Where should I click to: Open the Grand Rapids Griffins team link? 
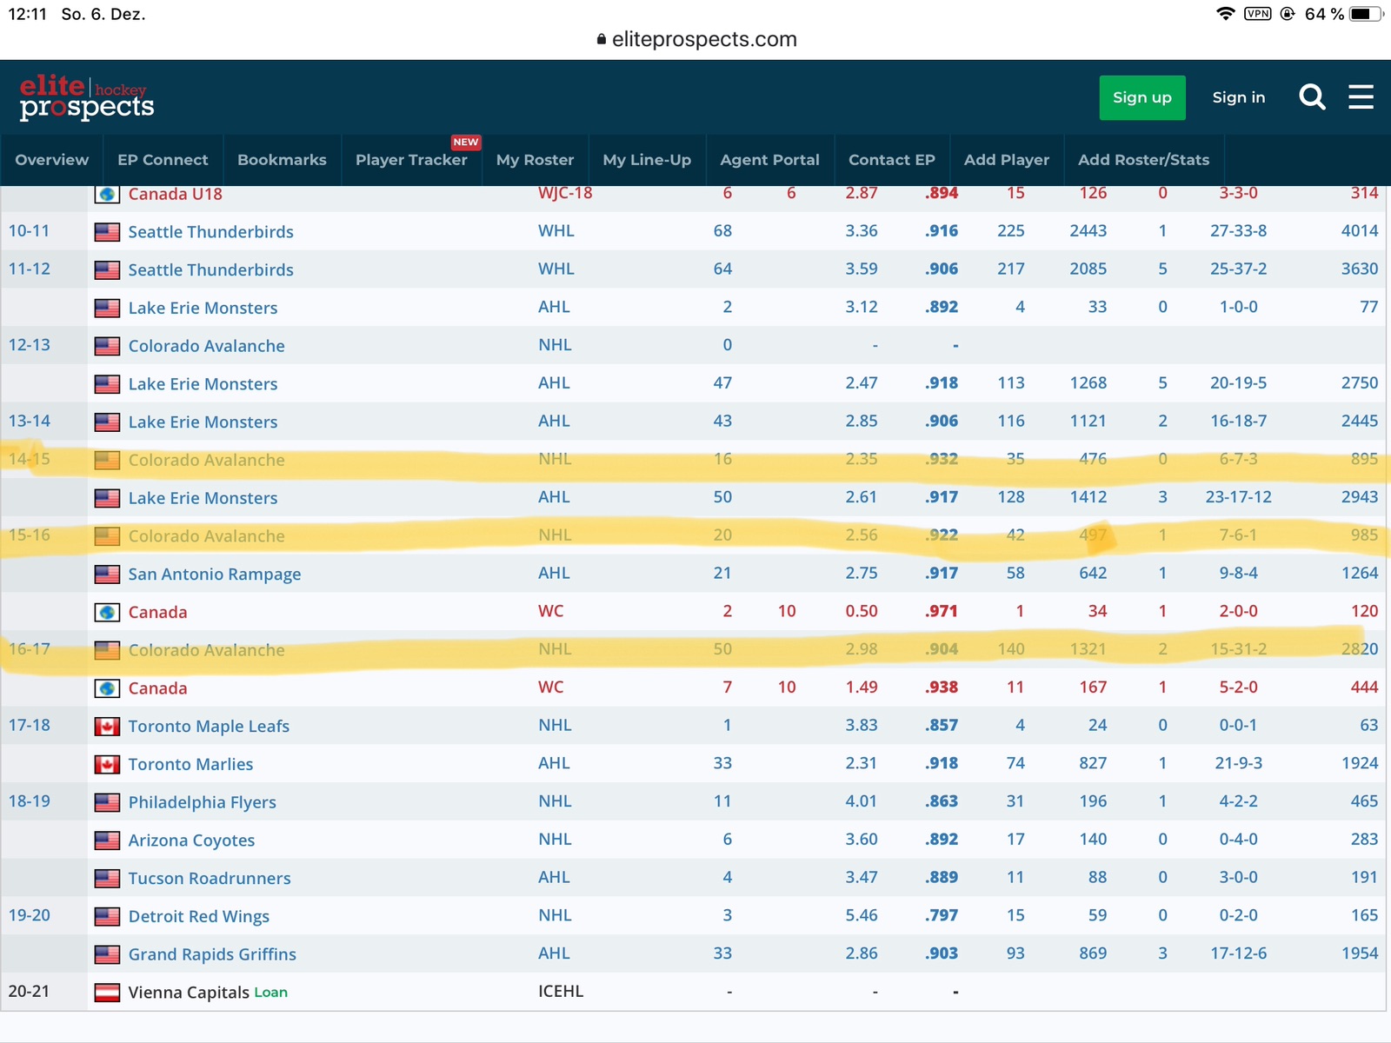click(212, 954)
